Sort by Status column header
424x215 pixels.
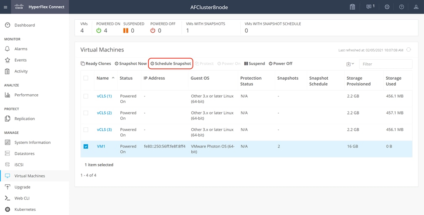pyautogui.click(x=126, y=78)
